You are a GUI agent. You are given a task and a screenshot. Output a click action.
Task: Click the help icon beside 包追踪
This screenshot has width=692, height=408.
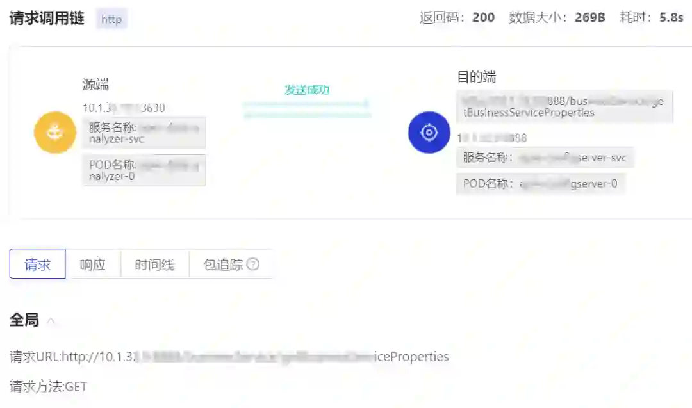point(253,264)
